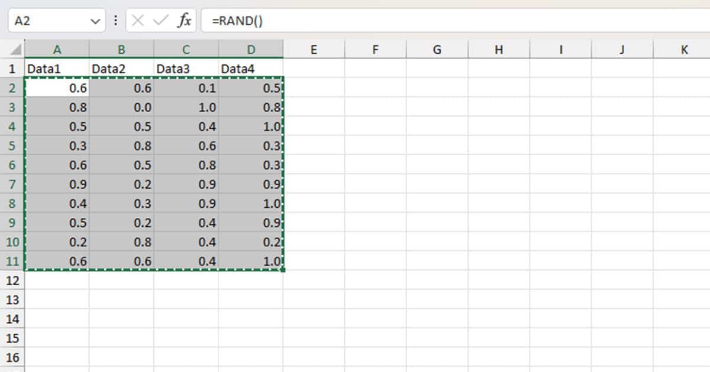Select column K header

coord(683,50)
